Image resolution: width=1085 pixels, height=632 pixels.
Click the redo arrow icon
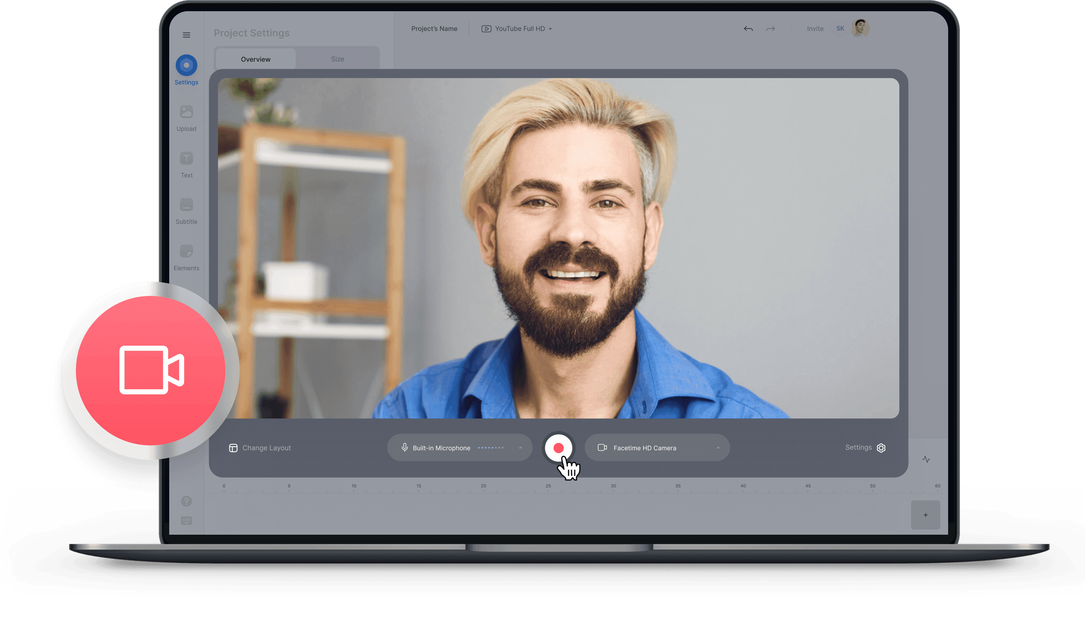point(770,29)
